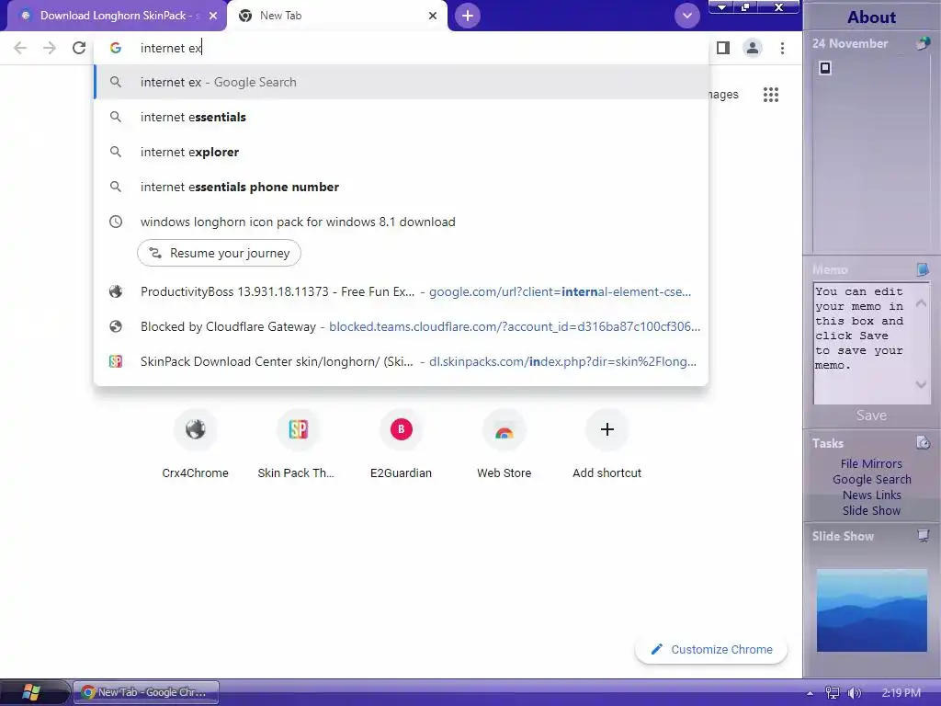Click the new tab plus button
This screenshot has width=941, height=706.
(468, 16)
